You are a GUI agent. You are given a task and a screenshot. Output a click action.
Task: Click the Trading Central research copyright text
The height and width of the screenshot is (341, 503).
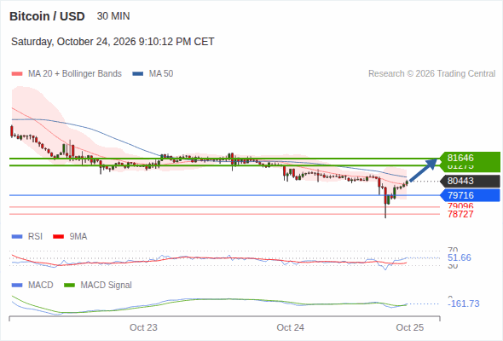pyautogui.click(x=431, y=74)
